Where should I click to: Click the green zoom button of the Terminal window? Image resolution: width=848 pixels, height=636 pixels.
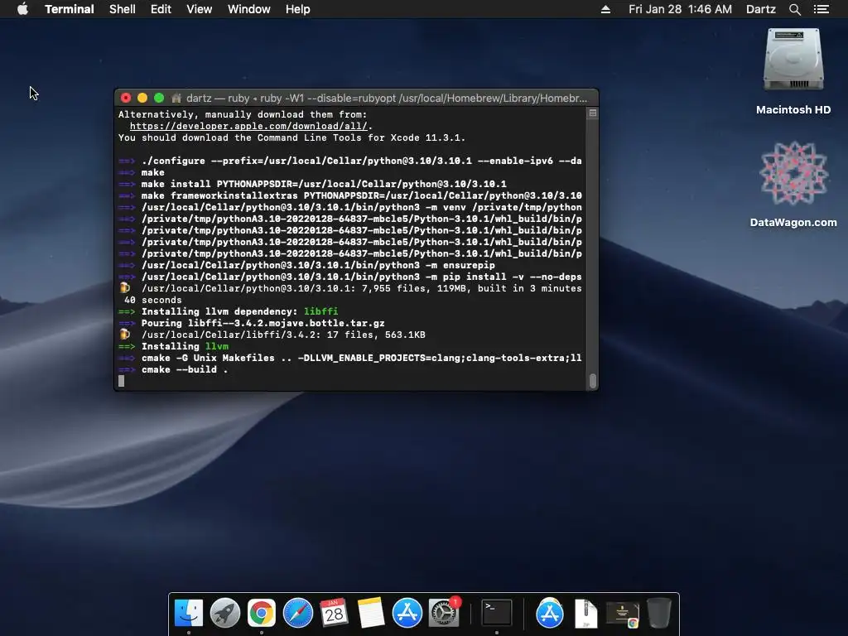[159, 98]
